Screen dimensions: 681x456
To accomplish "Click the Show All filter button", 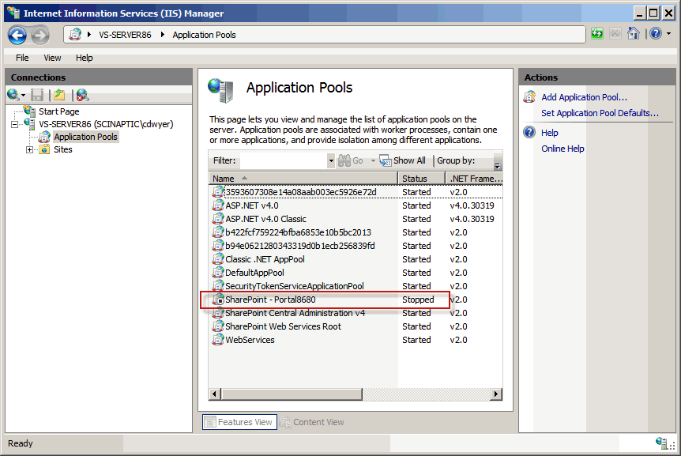I will 403,160.
